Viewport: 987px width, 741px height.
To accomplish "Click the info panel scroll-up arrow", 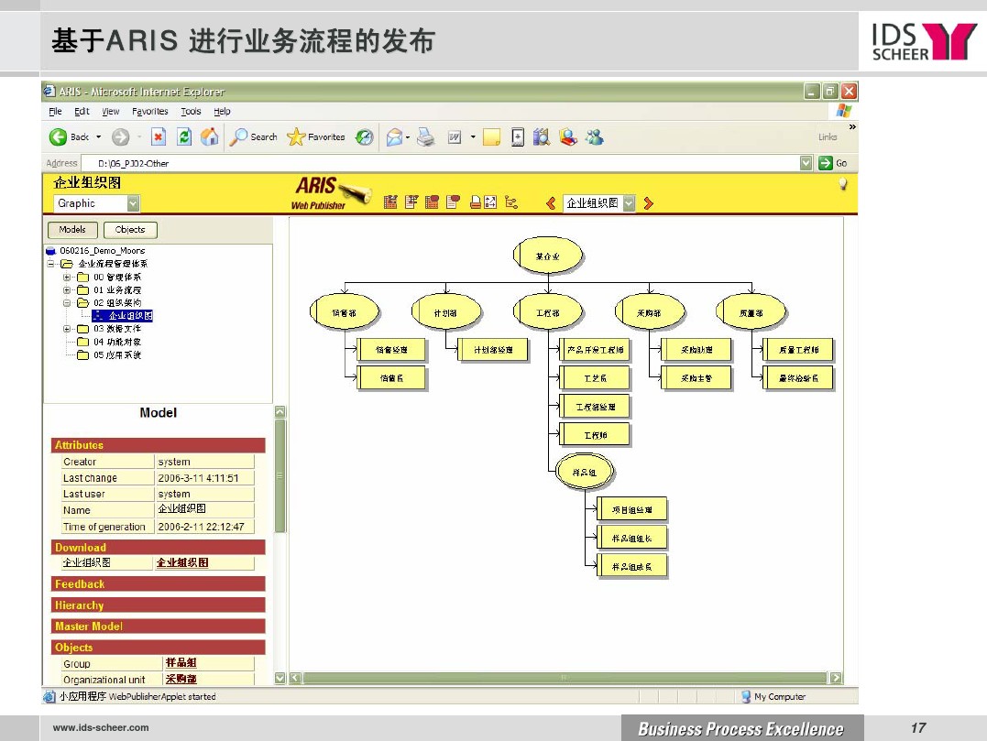I will point(280,412).
